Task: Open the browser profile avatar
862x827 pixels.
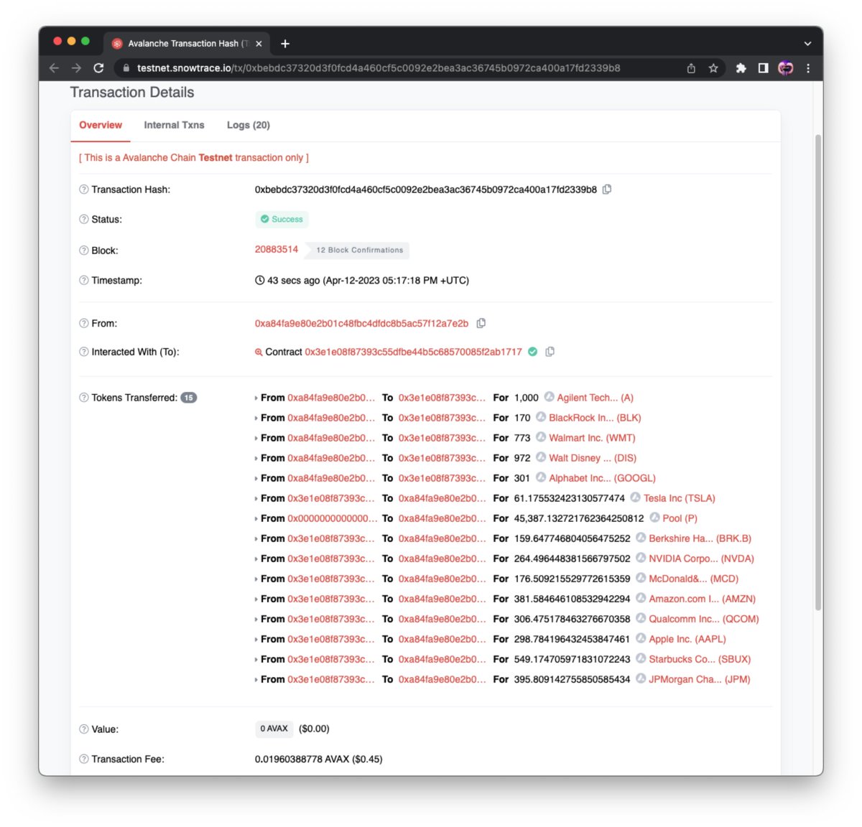Action: (x=786, y=68)
